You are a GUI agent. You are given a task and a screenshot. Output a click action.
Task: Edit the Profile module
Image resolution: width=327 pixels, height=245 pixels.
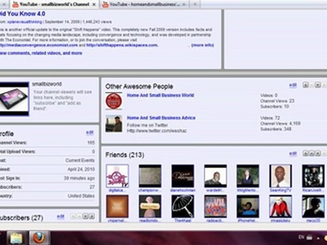pos(90,133)
